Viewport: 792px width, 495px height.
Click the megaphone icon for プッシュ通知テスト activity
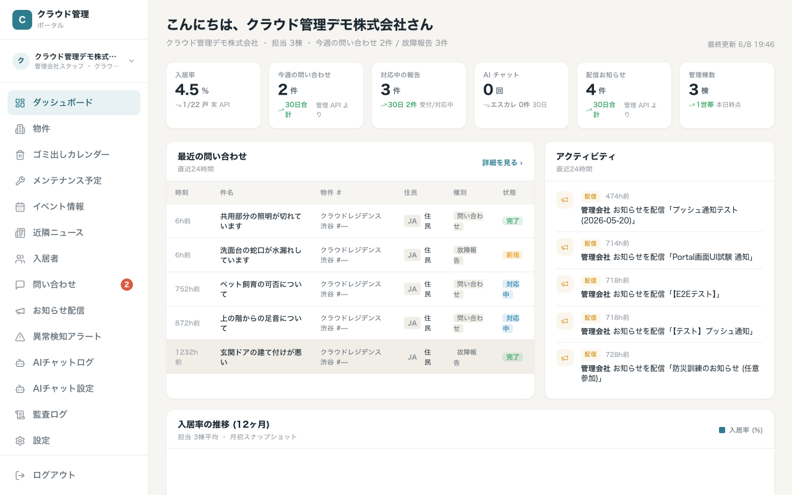[x=565, y=200]
